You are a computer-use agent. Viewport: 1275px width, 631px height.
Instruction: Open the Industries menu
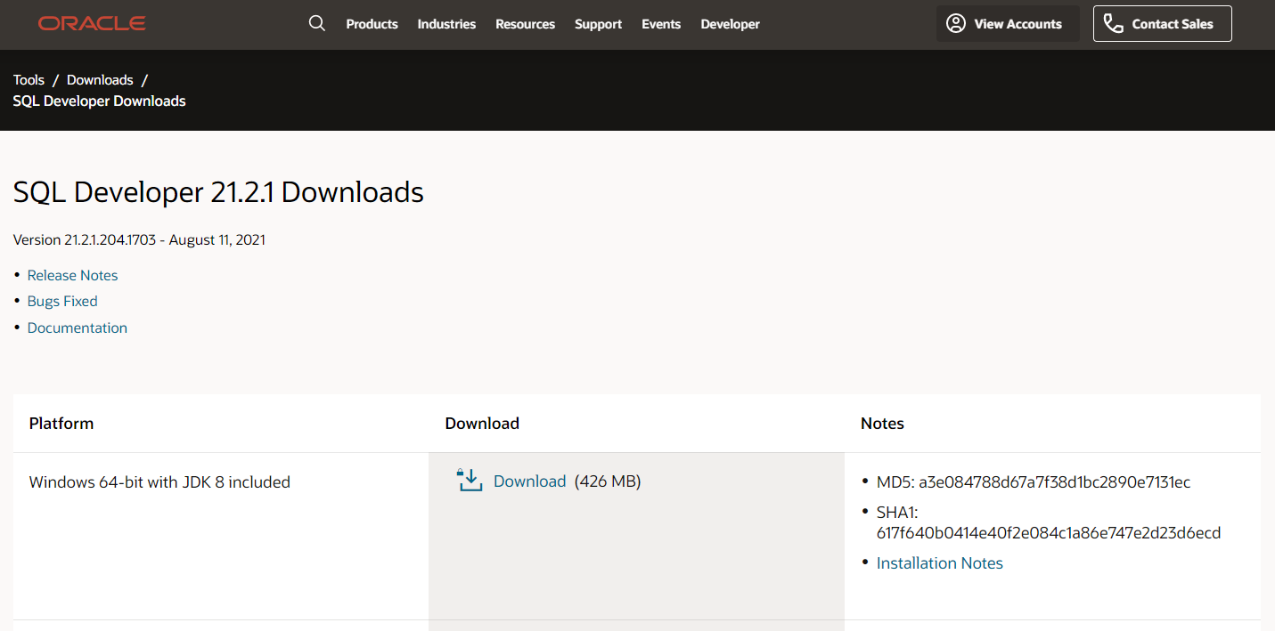tap(446, 24)
